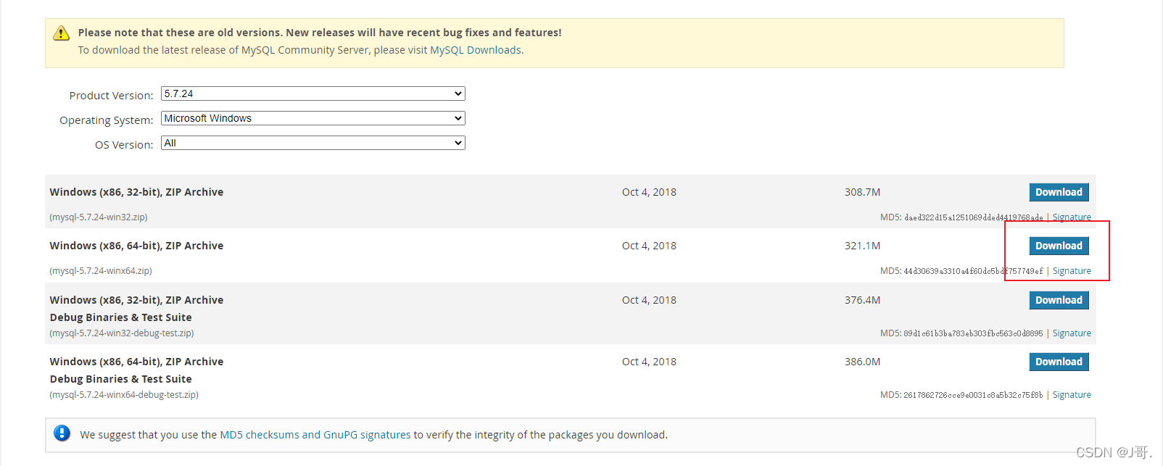
Task: Click the second row title Windows (x86, 64-bit), ZIP Archive
Action: click(136, 246)
